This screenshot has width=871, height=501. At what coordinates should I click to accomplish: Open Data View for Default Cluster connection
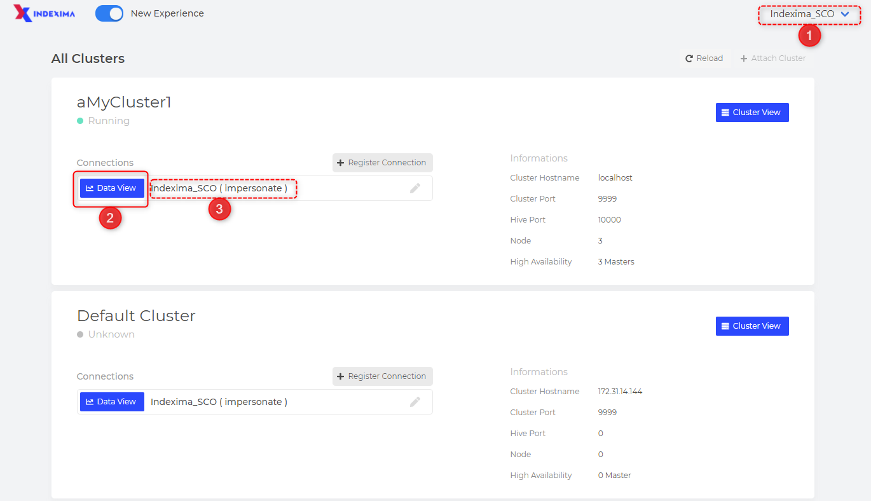point(112,402)
